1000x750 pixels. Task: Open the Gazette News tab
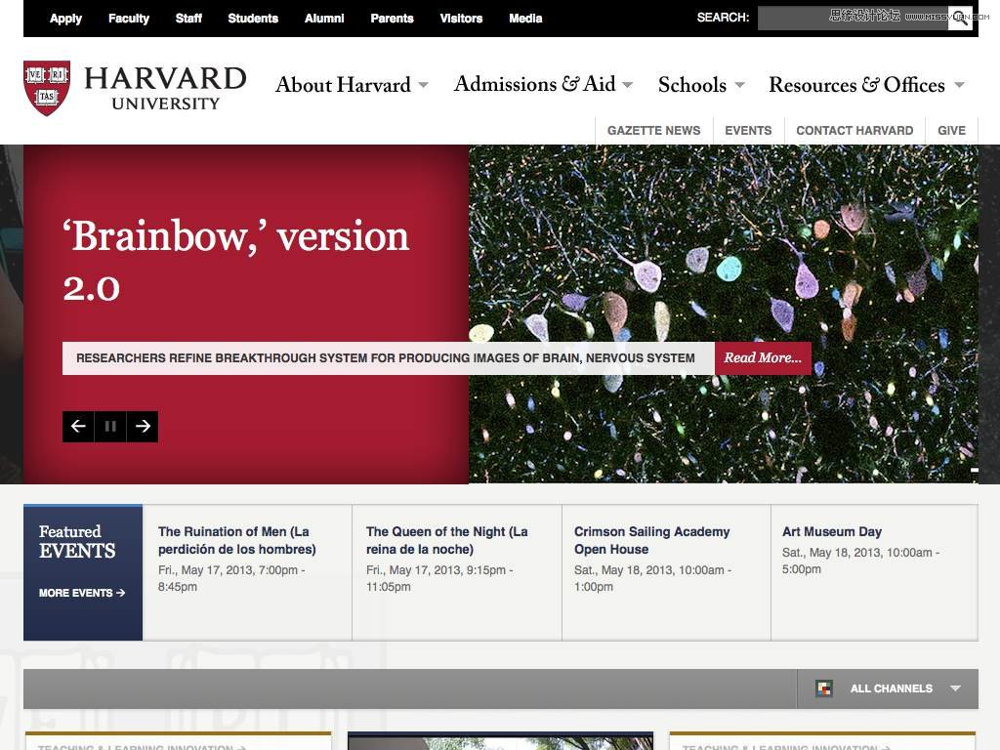653,131
